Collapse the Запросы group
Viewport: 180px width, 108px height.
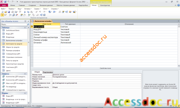pos(25,74)
